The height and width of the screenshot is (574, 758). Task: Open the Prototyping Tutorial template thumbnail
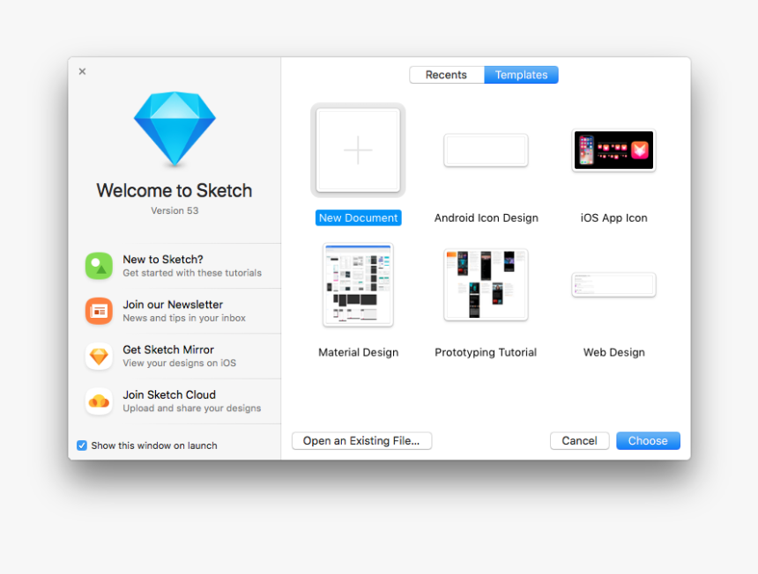486,285
